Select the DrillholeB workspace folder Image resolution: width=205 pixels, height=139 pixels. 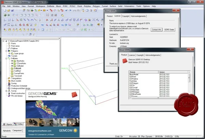coord(17,68)
